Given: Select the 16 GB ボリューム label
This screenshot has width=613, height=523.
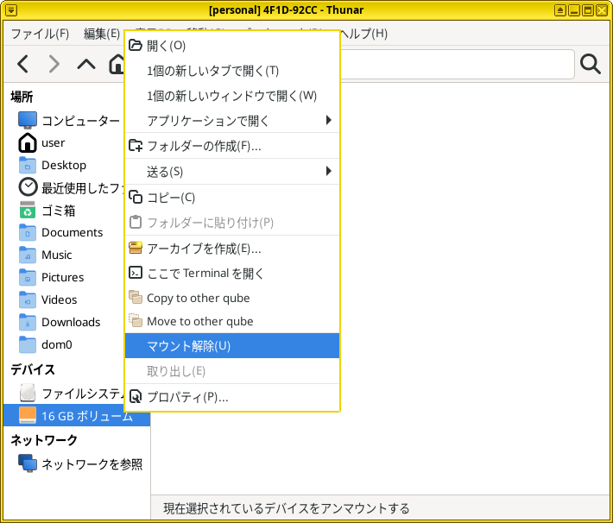Looking at the screenshot, I should pyautogui.click(x=87, y=416).
